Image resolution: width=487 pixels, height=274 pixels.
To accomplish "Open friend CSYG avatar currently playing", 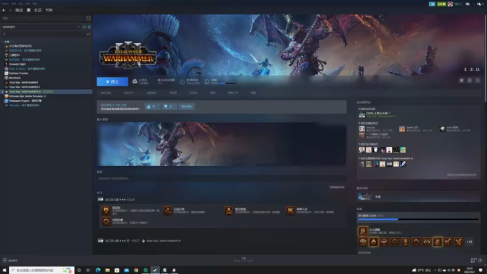I will pos(362,114).
